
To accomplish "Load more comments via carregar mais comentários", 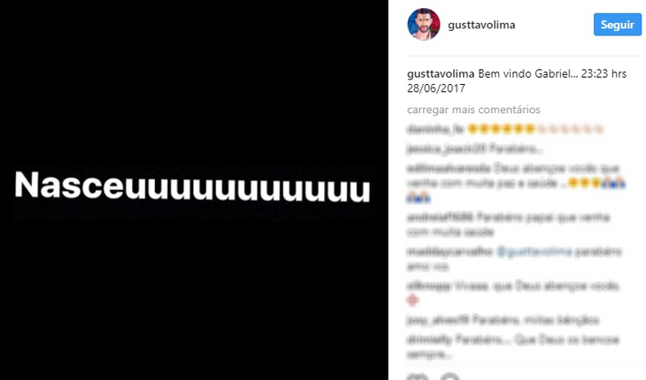I will [x=473, y=110].
